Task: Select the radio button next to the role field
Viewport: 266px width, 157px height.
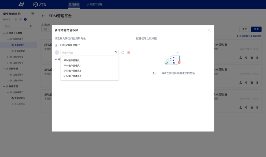Action: 123,53
